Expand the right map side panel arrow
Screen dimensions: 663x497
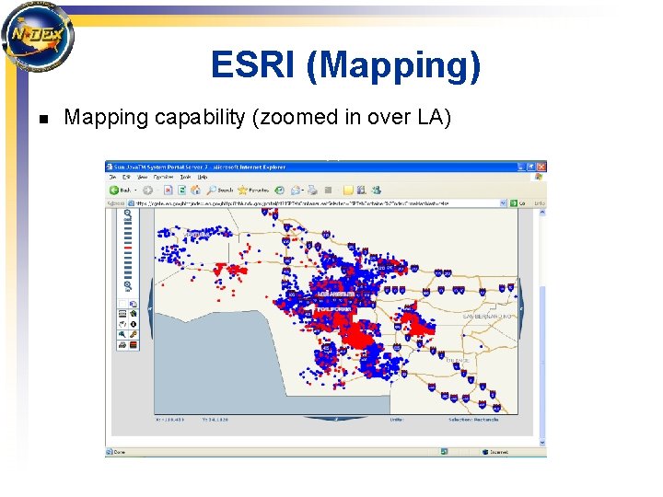521,309
